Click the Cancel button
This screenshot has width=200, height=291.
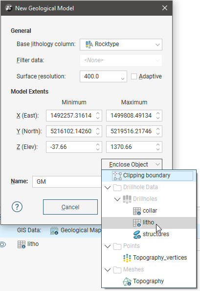point(70,207)
